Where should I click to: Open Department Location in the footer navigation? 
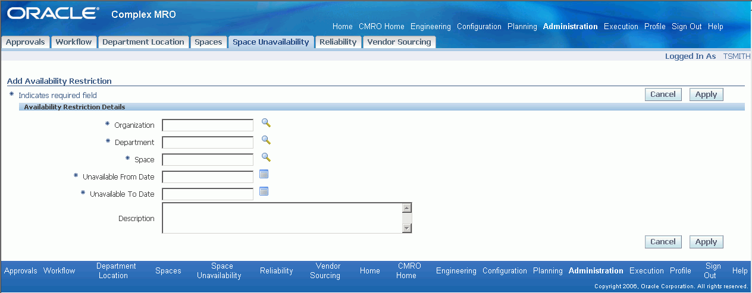pyautogui.click(x=116, y=271)
